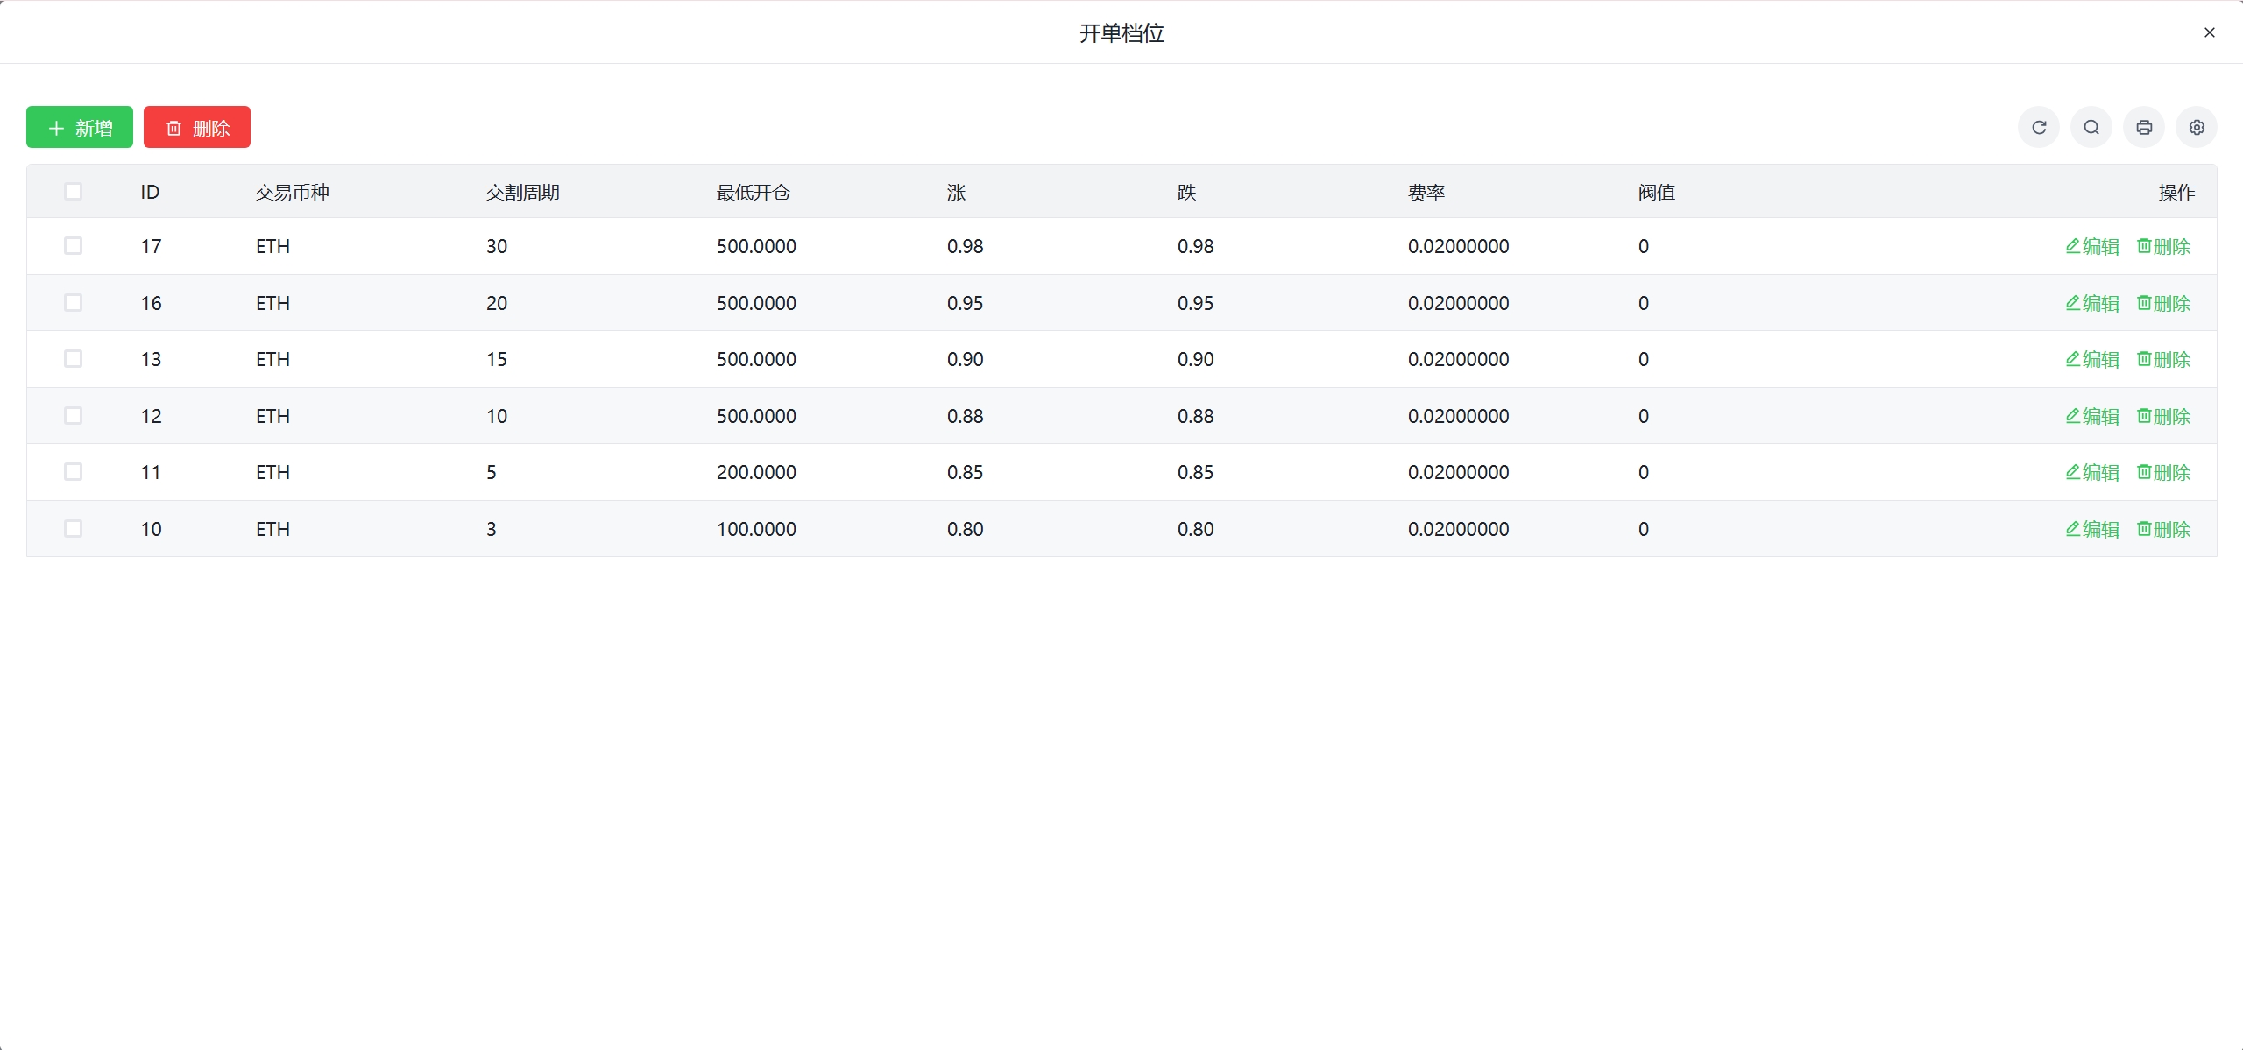Screen dimensions: 2243x1050
Task: Click 删除 link for ID 12
Action: point(2163,416)
